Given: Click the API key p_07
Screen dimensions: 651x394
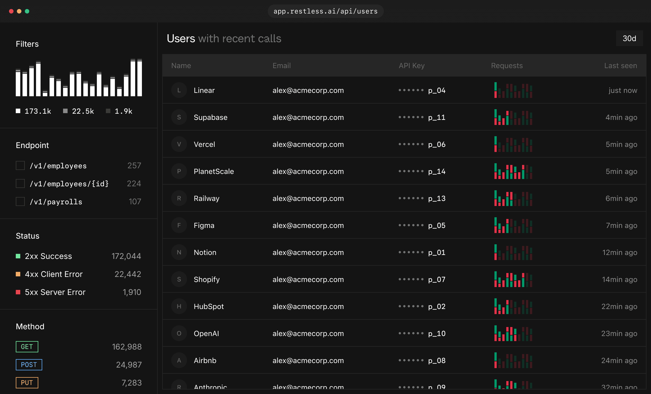Looking at the screenshot, I should [437, 279].
